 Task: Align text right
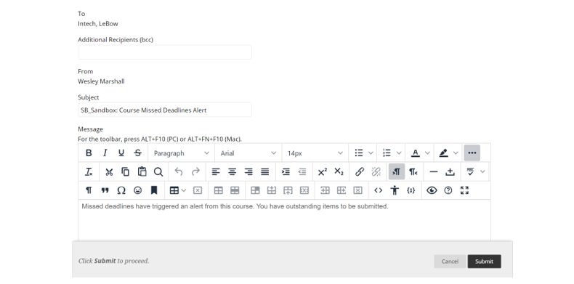point(248,171)
